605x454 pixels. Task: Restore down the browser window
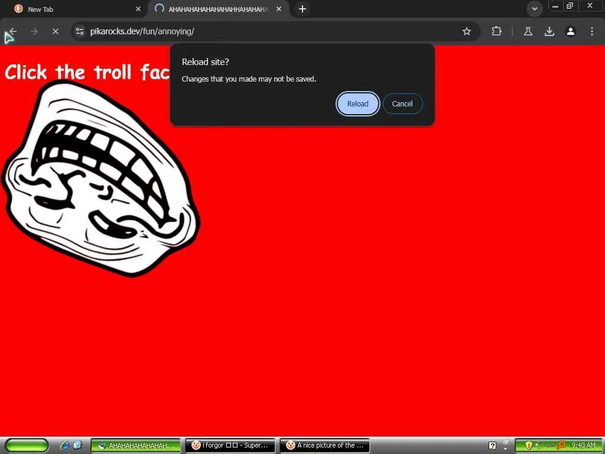[569, 6]
